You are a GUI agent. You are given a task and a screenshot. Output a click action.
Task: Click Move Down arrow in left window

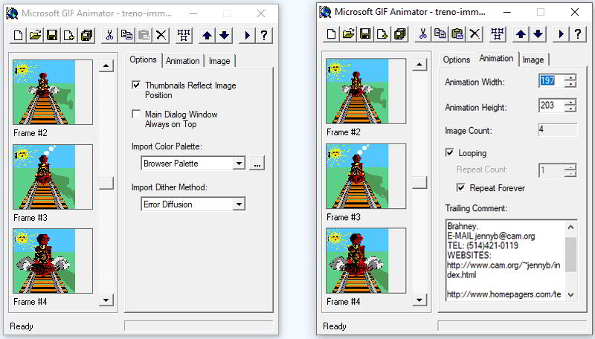[225, 36]
